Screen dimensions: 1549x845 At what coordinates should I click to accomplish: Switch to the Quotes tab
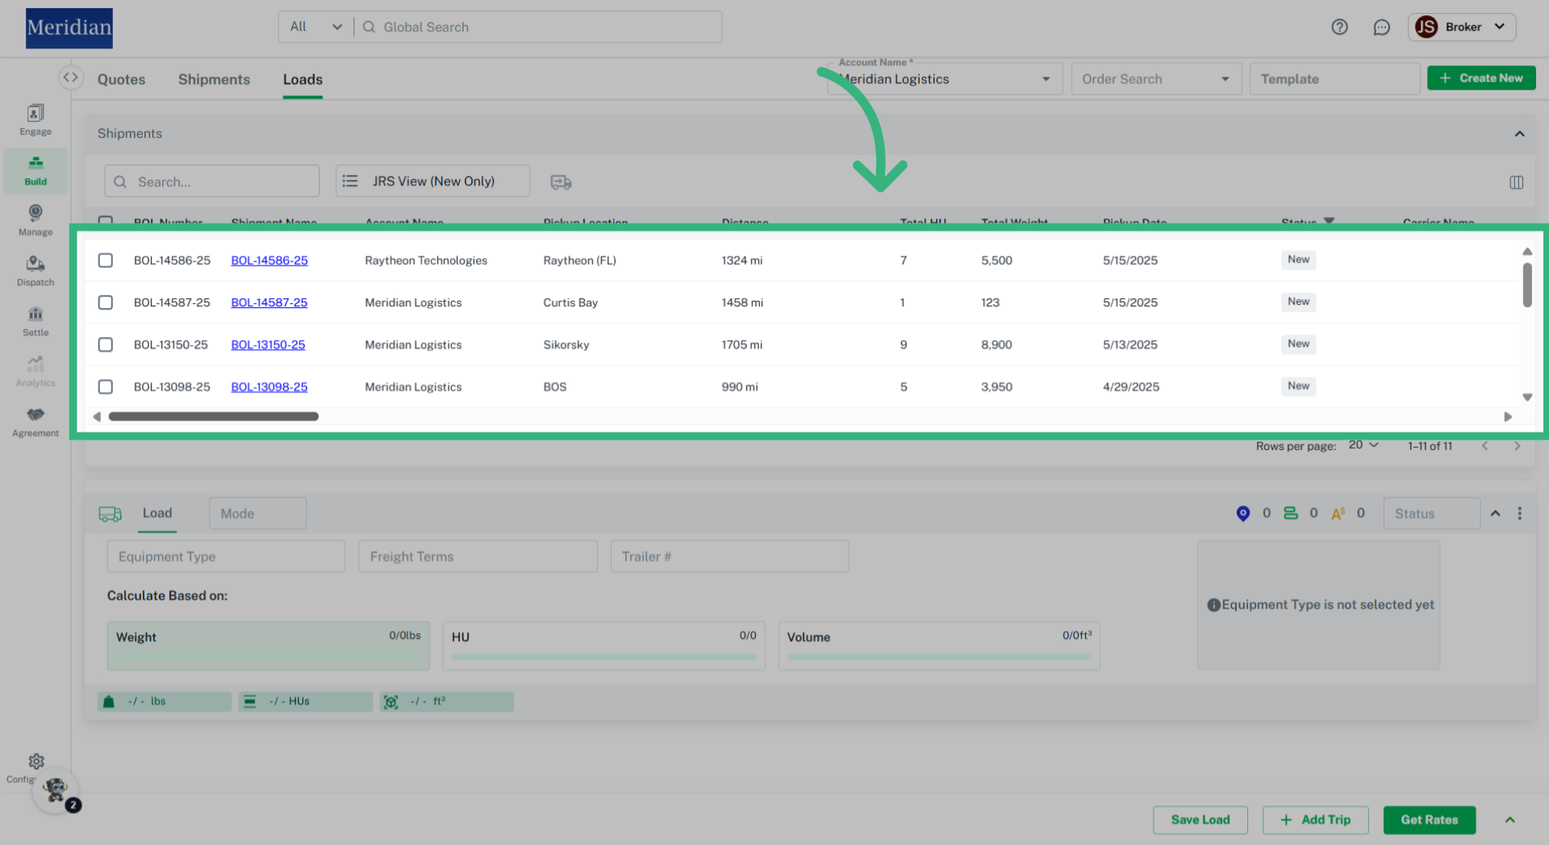pyautogui.click(x=122, y=80)
